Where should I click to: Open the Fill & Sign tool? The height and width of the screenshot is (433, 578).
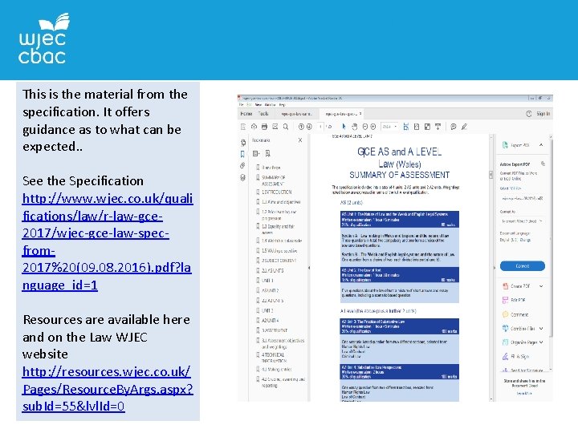515,356
